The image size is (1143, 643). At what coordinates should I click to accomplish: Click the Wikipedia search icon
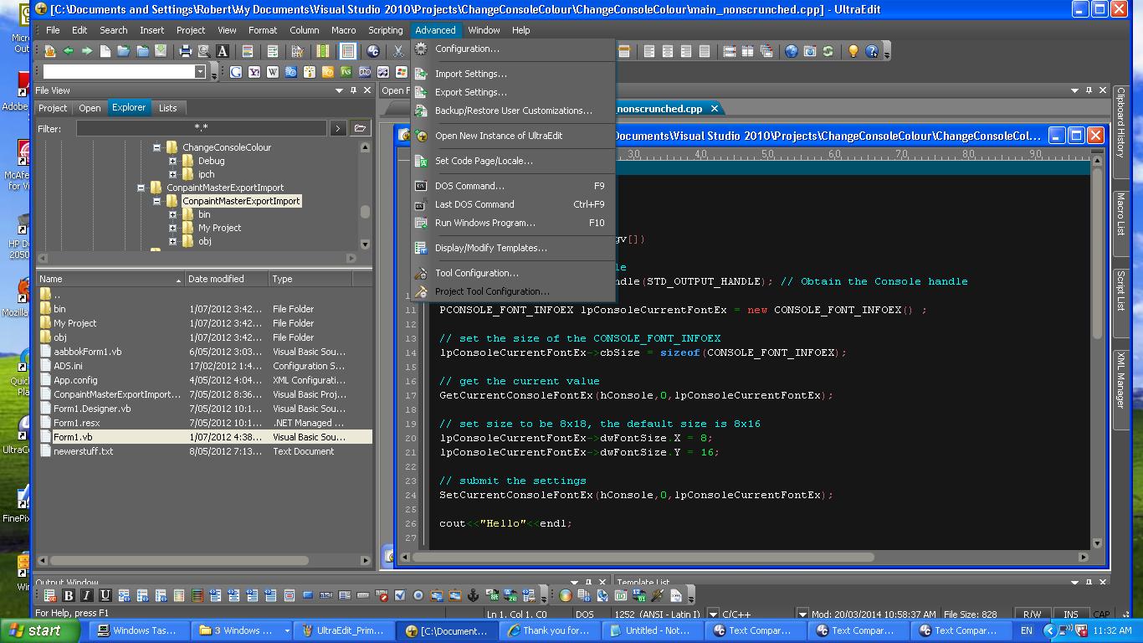click(x=273, y=73)
